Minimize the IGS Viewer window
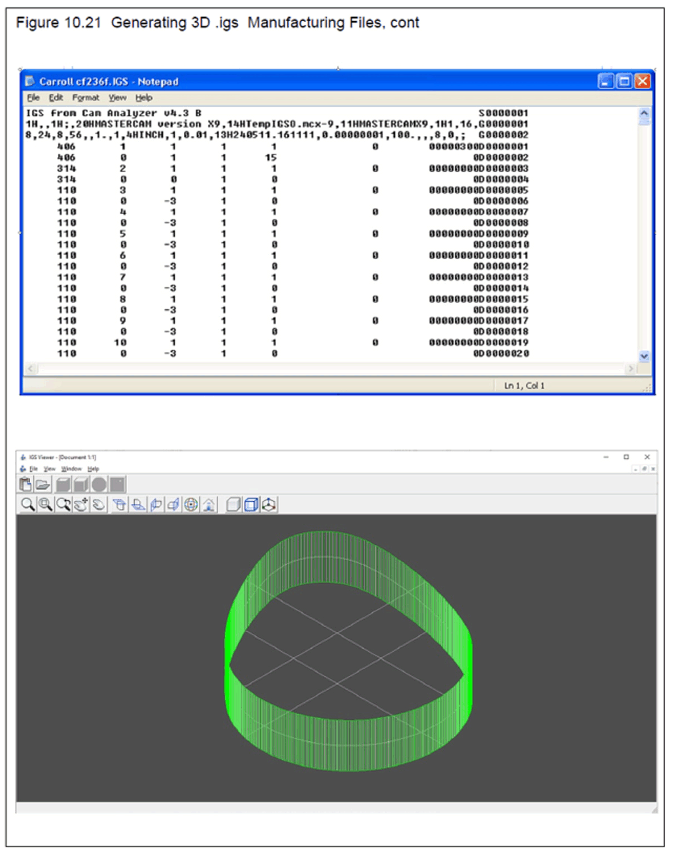This screenshot has height=853, width=683. pos(606,457)
